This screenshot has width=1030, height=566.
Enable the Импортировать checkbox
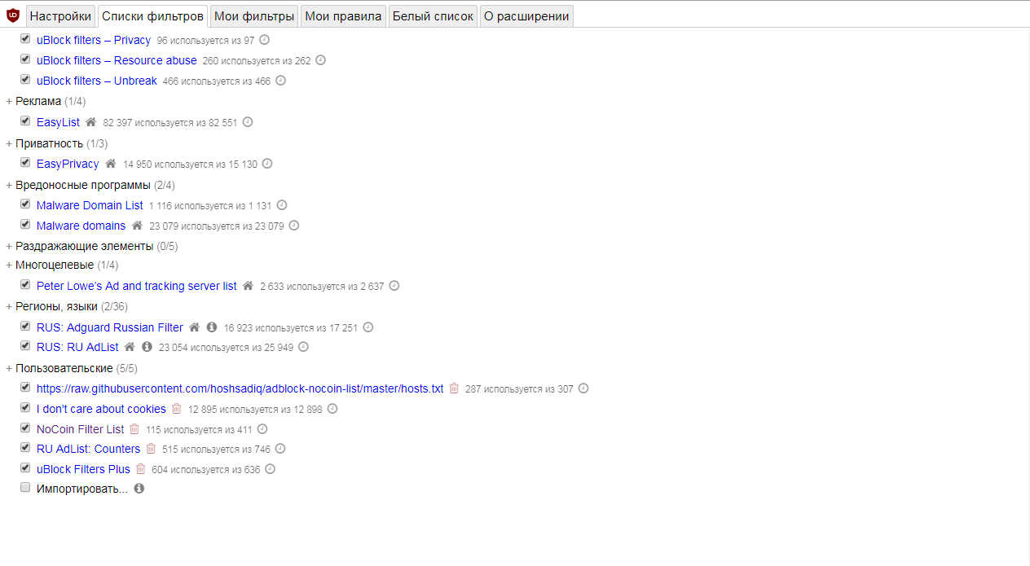[x=25, y=488]
